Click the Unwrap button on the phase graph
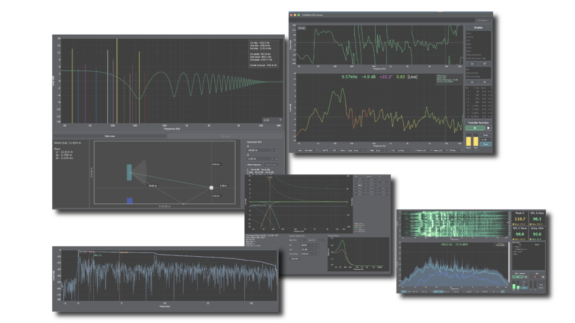The height and width of the screenshot is (323, 575). (x=302, y=28)
